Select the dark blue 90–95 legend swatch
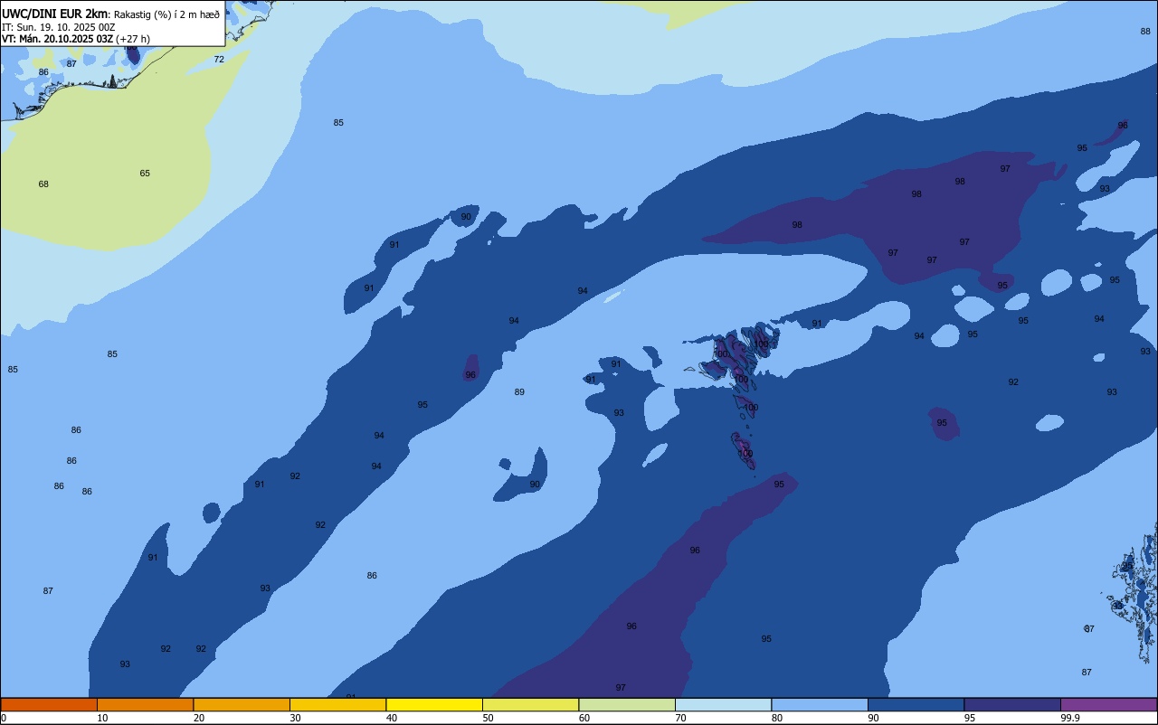1158x725 pixels. (x=916, y=704)
